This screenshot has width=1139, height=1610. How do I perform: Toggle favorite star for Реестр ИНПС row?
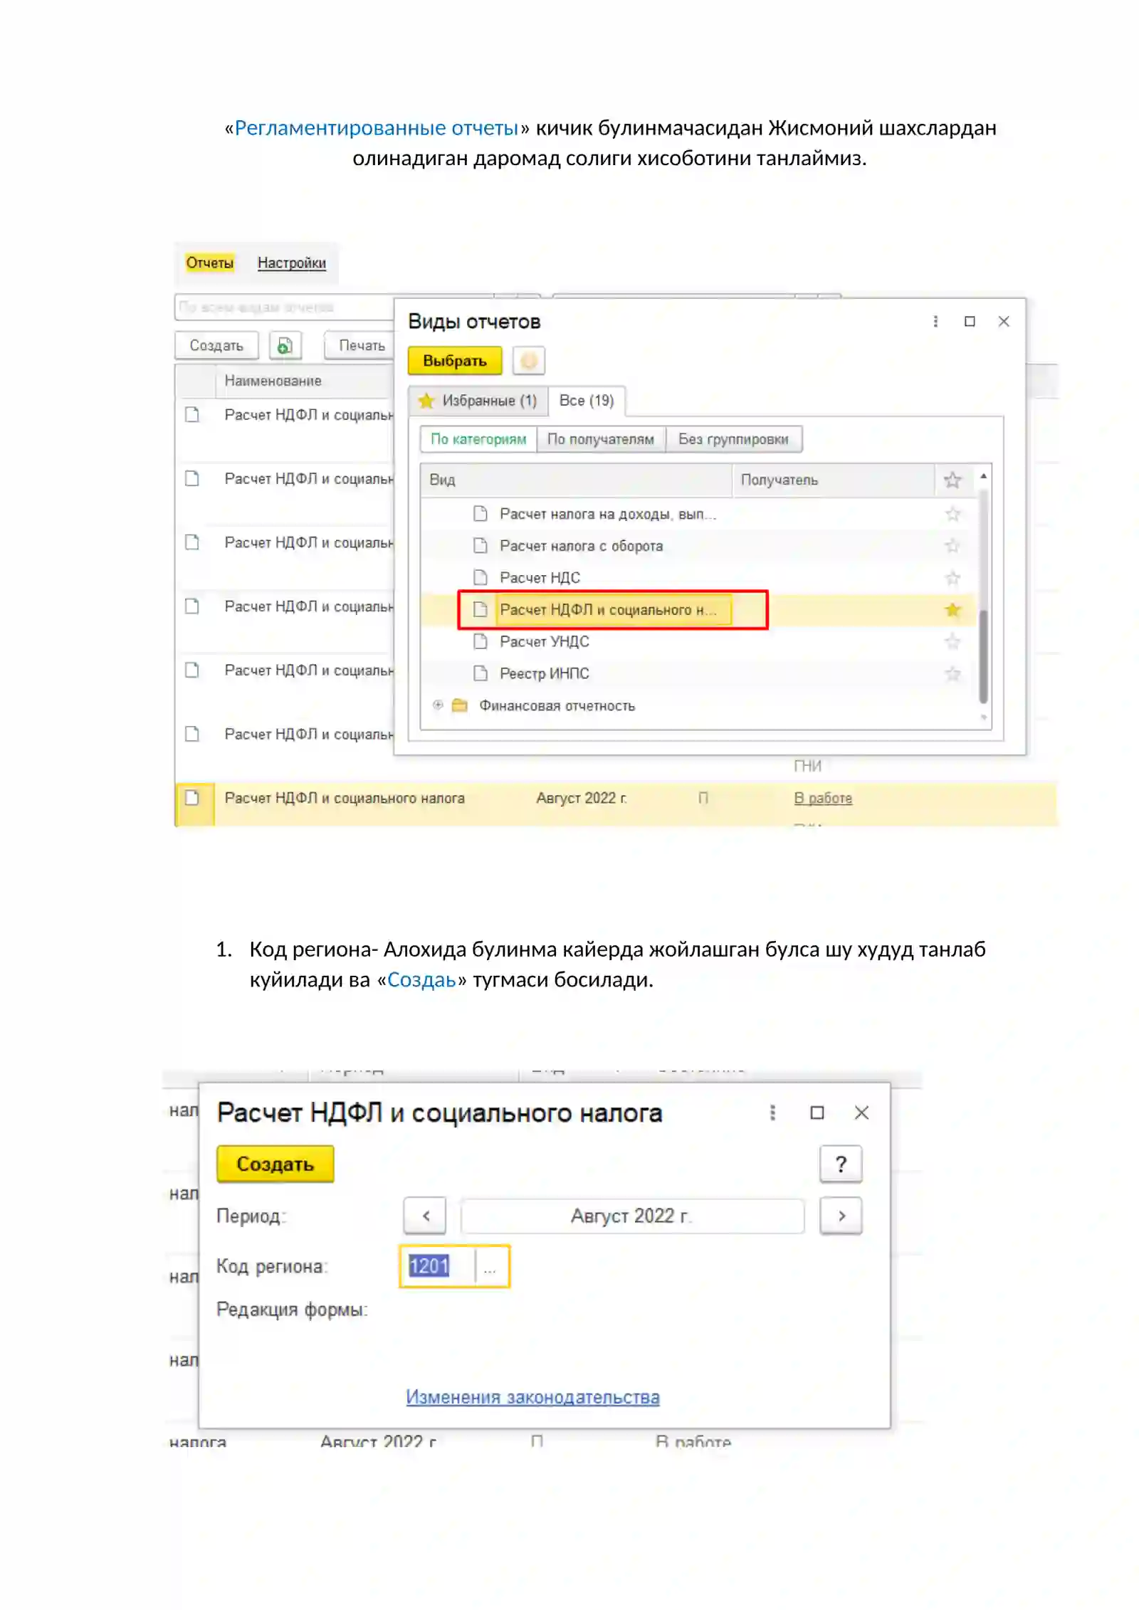tap(952, 673)
